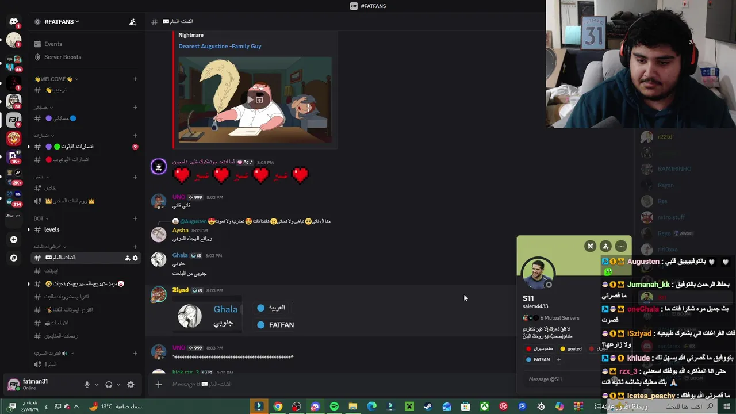
Task: Open microphone input options arrow
Action: tap(96, 385)
